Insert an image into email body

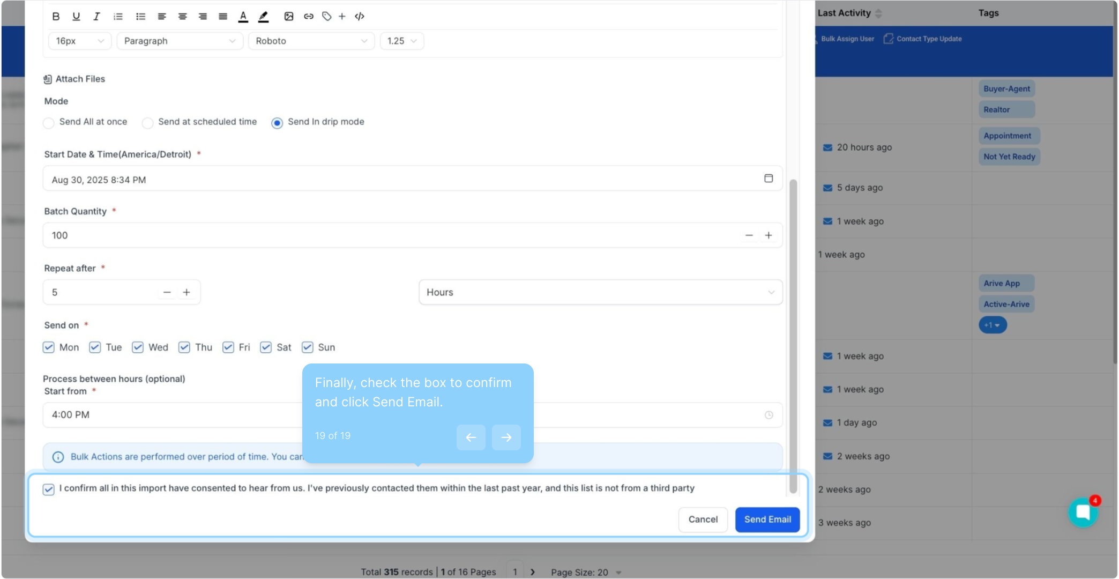click(288, 16)
